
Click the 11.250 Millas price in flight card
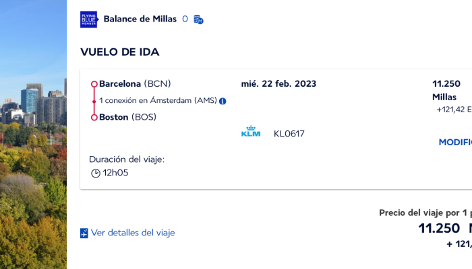[x=446, y=90]
